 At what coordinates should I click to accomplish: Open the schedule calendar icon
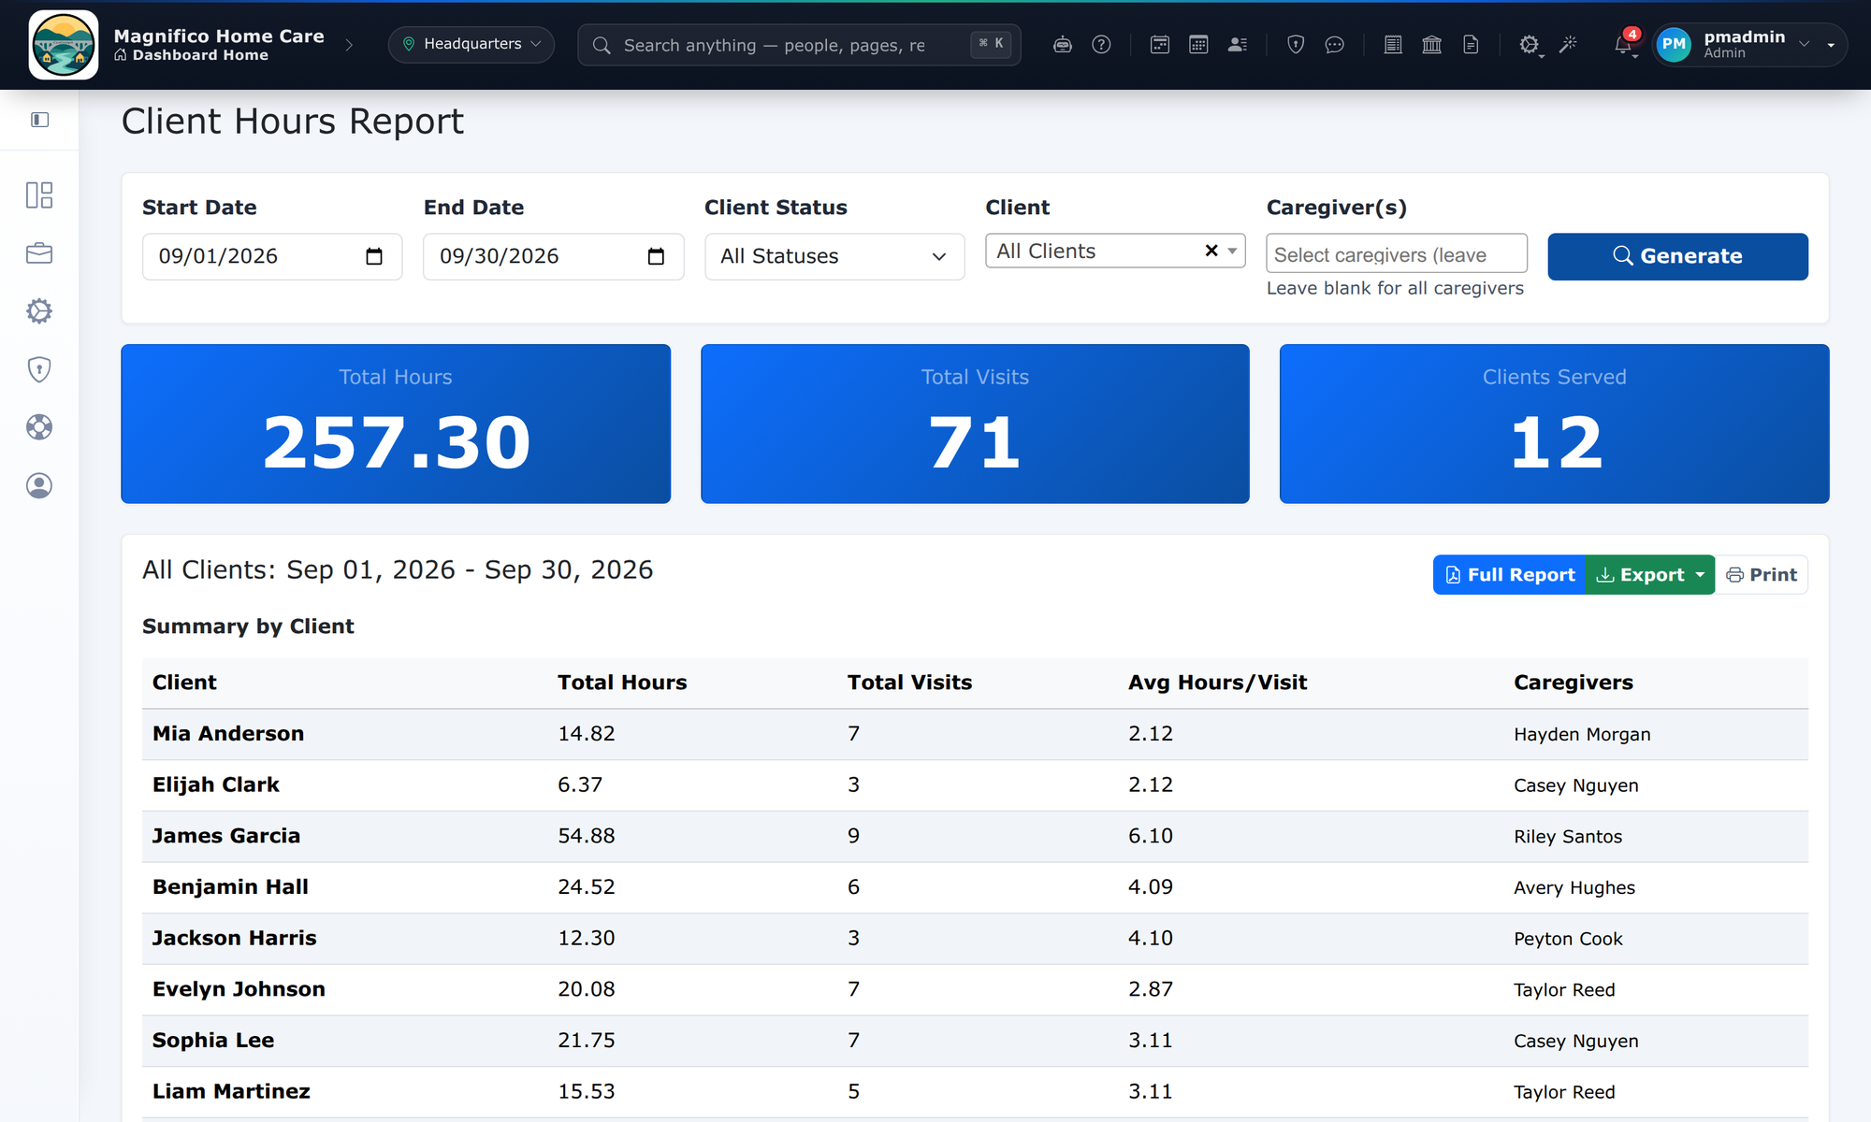pyautogui.click(x=1159, y=44)
